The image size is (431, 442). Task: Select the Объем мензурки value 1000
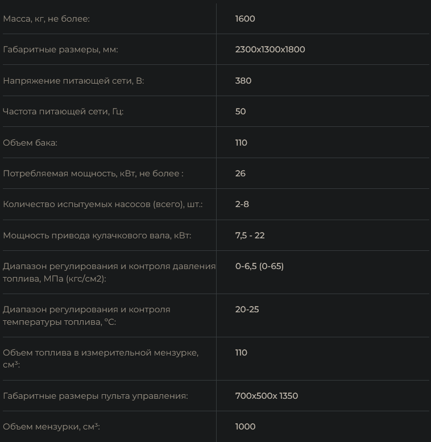coord(245,427)
